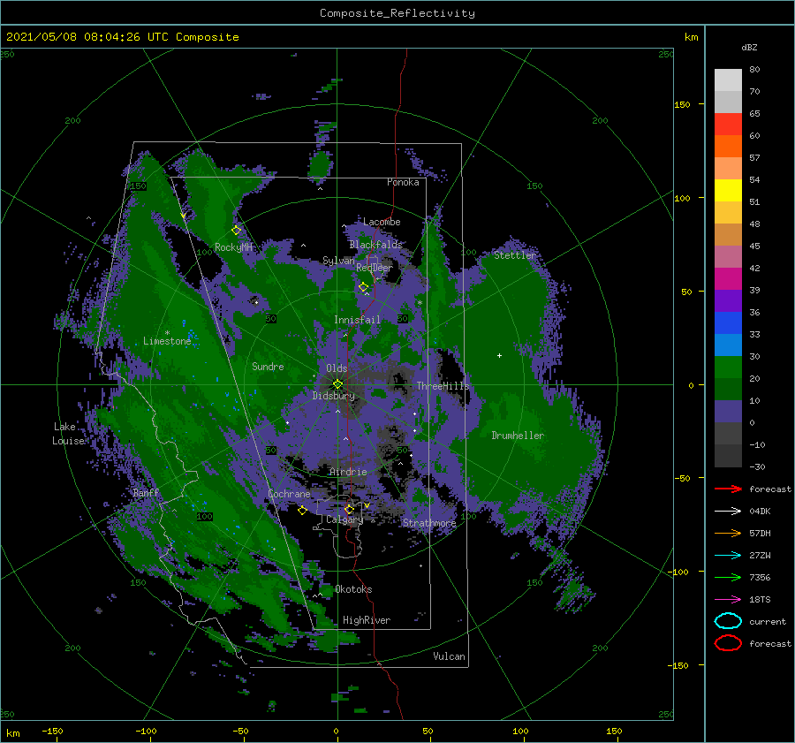The image size is (795, 743).
Task: Click the cyan 27ZW arrow icon
Action: click(x=728, y=556)
